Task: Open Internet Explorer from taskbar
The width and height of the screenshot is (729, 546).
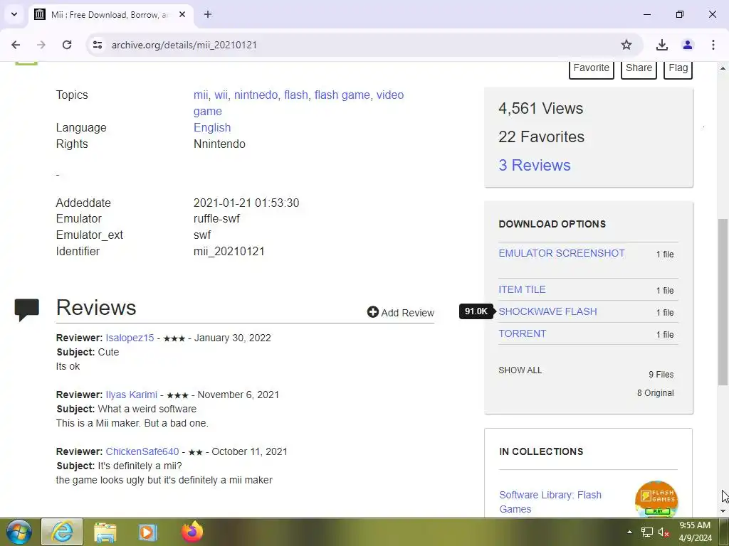Action: [62, 532]
